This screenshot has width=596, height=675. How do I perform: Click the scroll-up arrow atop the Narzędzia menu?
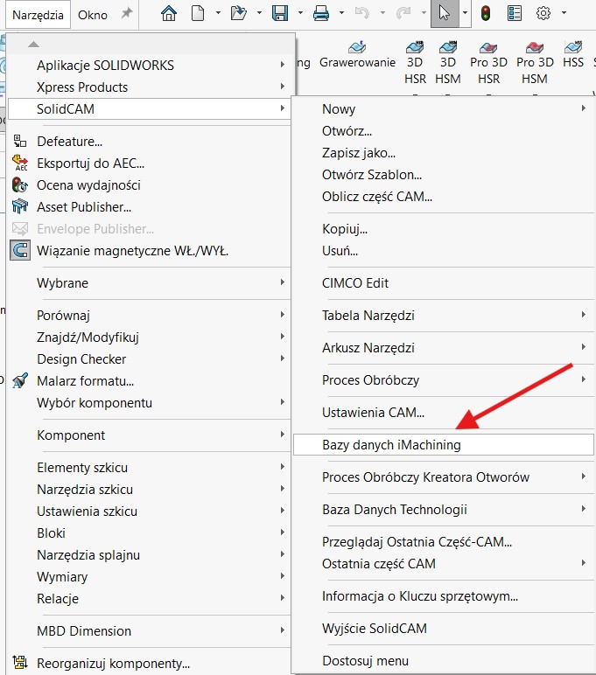coord(33,45)
